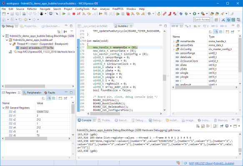
Task: Click the Save toolbar icon
Action: coord(12,14)
